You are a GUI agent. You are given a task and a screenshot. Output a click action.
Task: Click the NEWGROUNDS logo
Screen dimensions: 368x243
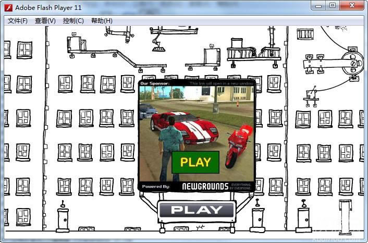[205, 186]
